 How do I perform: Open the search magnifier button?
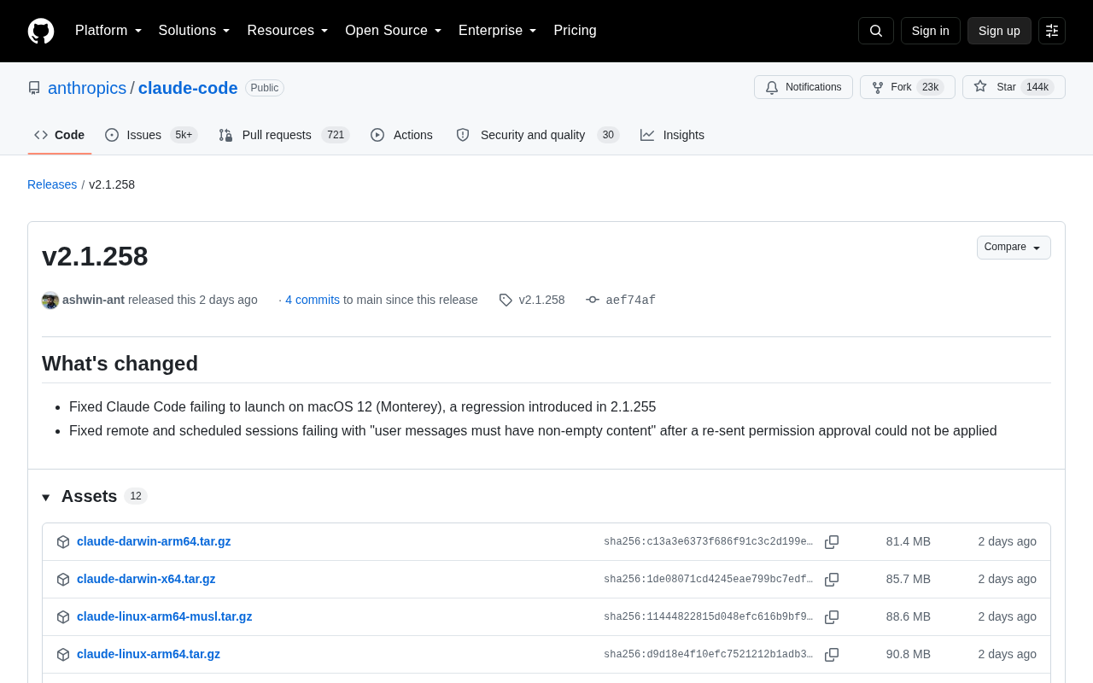pos(876,31)
